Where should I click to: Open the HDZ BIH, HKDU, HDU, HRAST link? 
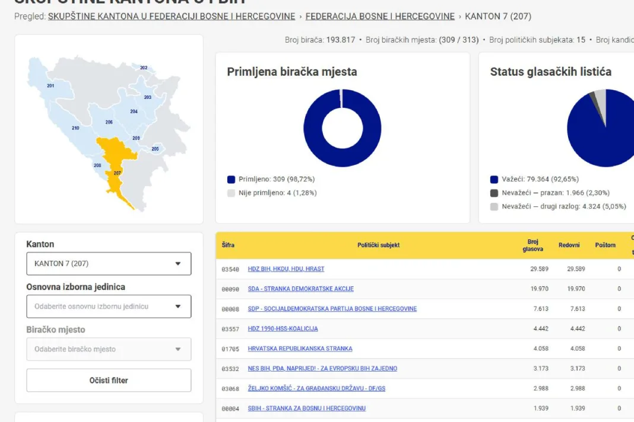click(286, 269)
